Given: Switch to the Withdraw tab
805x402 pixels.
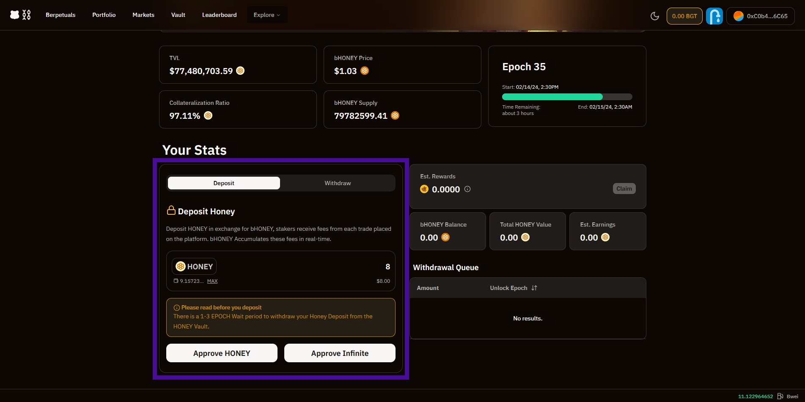Looking at the screenshot, I should coord(338,183).
